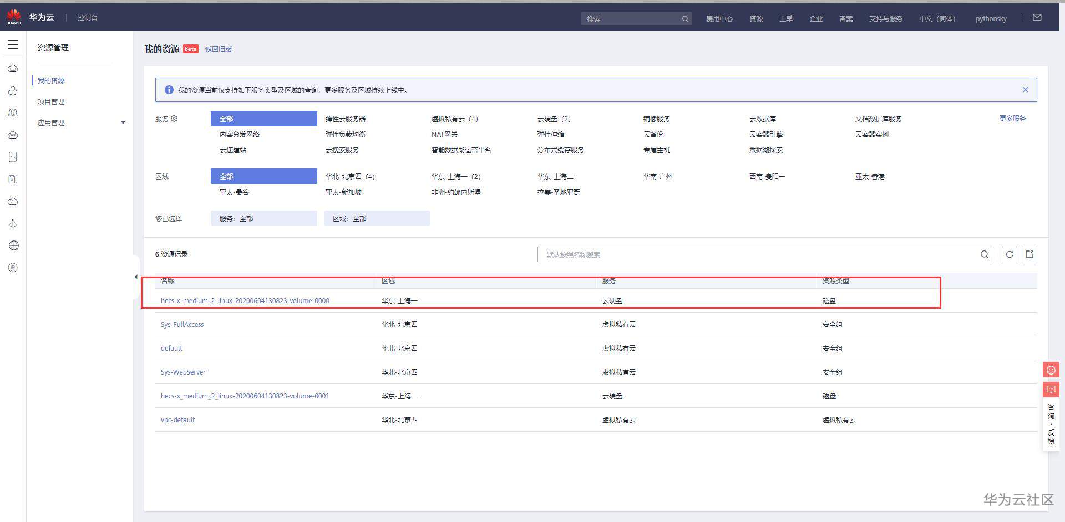Filter services by 云硬盘 (2)
Image resolution: width=1065 pixels, height=522 pixels.
(554, 119)
